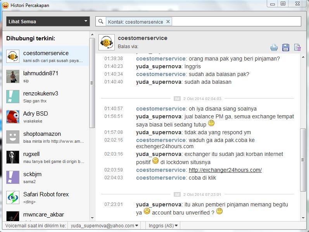The width and height of the screenshot is (309, 232).
Task: Click lahmuddin871 photo avatar
Action: tap(13, 76)
